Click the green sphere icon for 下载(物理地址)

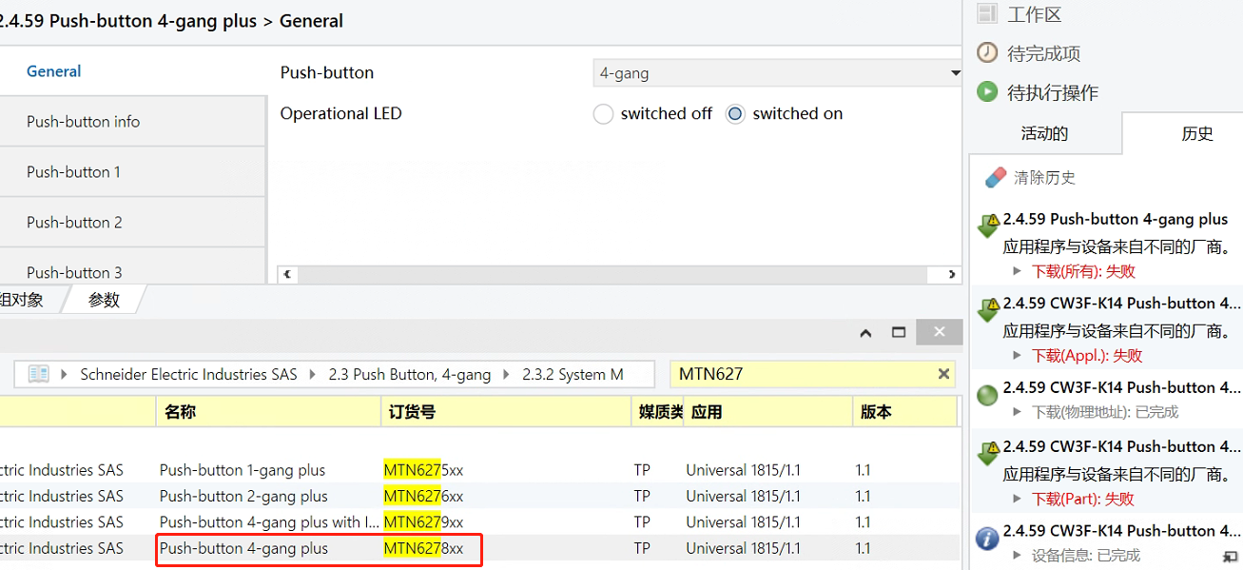(987, 395)
